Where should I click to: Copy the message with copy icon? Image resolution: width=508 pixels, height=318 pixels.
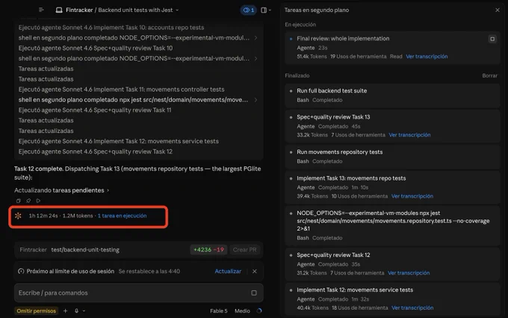click(18, 201)
